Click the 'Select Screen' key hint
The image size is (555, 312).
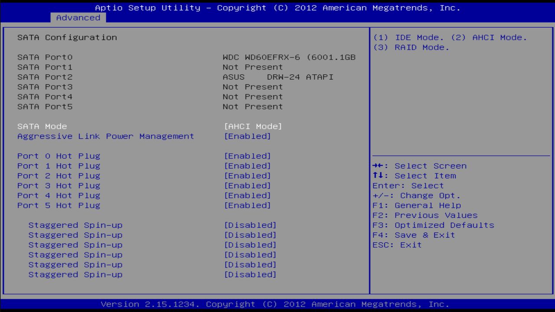click(x=420, y=166)
